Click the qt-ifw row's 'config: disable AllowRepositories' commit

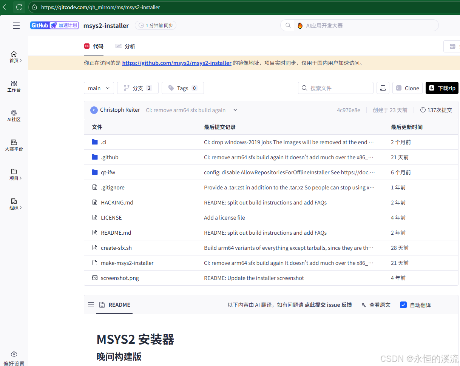(289, 172)
